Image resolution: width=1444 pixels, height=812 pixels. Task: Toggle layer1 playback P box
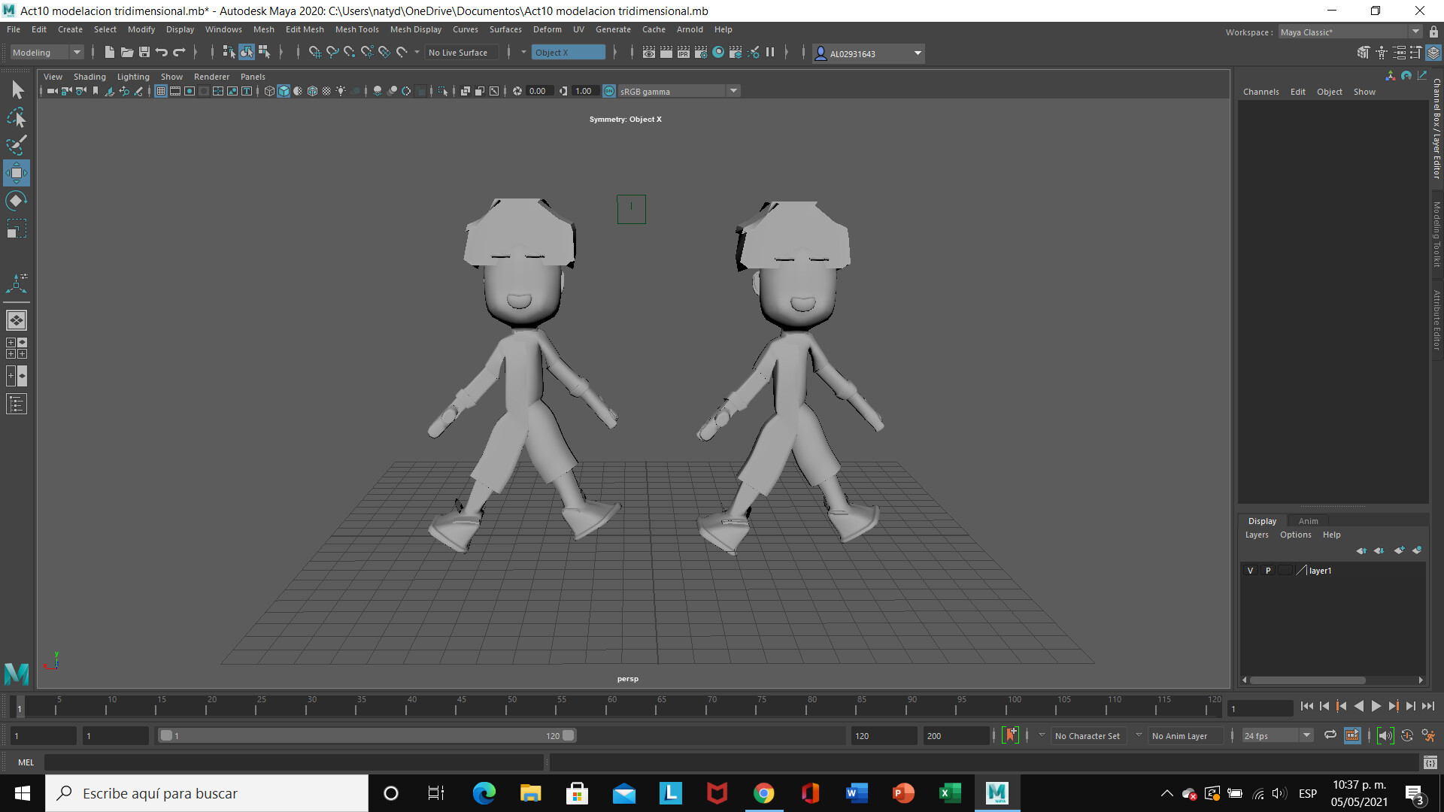[x=1268, y=571]
